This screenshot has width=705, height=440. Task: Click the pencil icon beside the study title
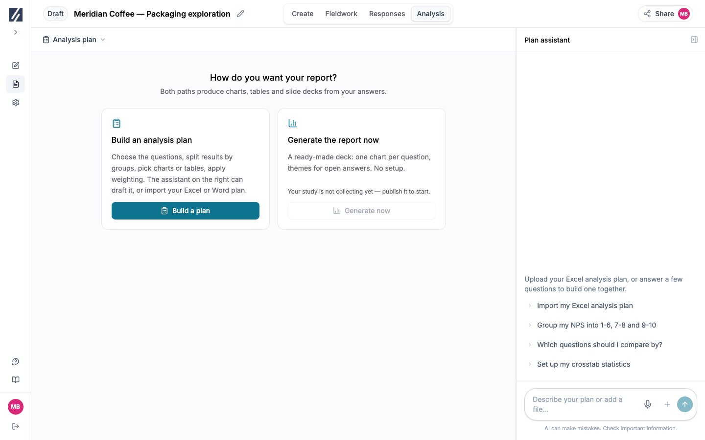240,14
